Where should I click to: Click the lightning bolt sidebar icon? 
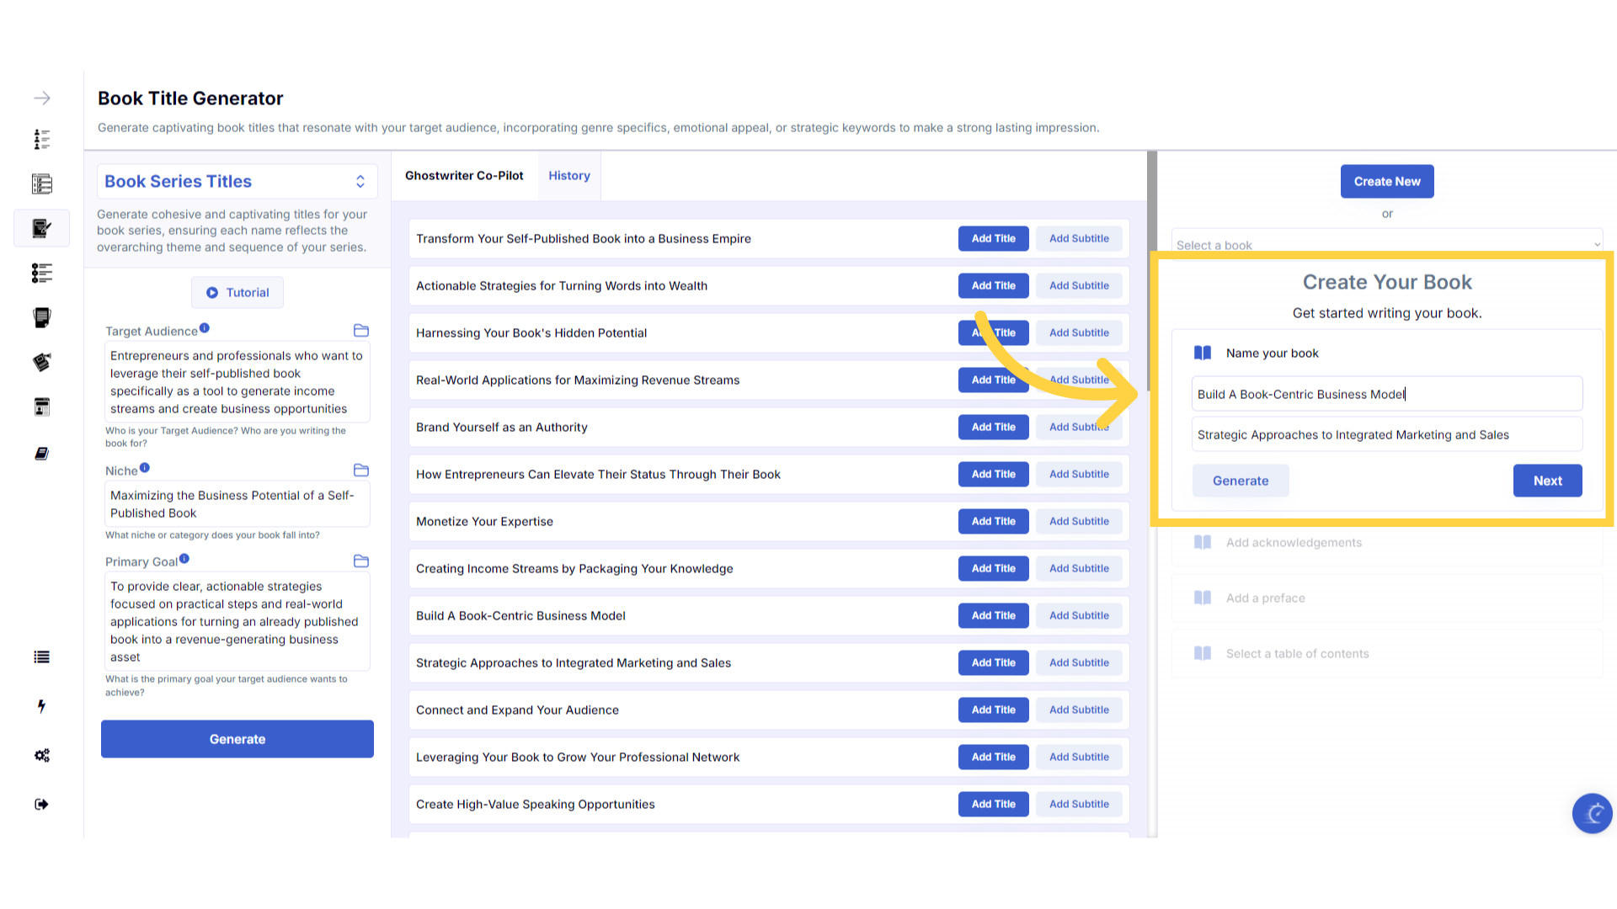click(41, 706)
